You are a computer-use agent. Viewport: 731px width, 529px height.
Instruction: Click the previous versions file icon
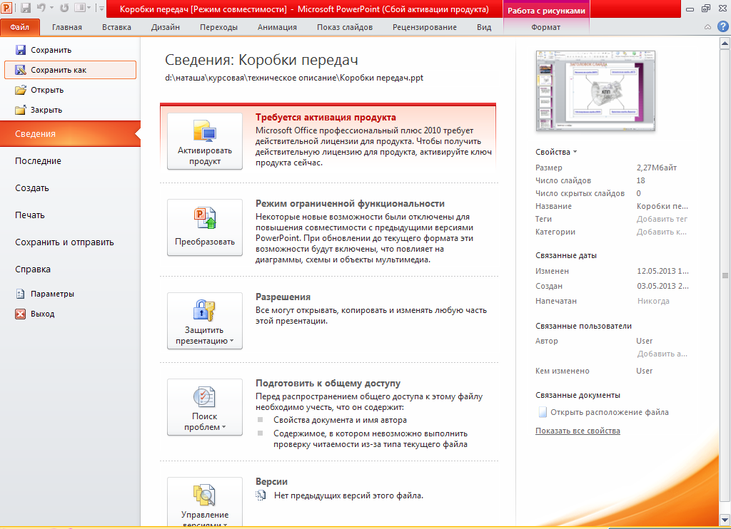(261, 495)
